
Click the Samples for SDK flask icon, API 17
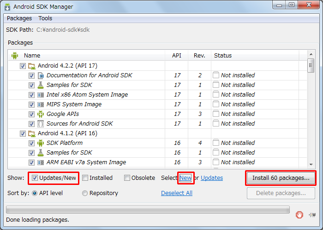click(x=41, y=85)
